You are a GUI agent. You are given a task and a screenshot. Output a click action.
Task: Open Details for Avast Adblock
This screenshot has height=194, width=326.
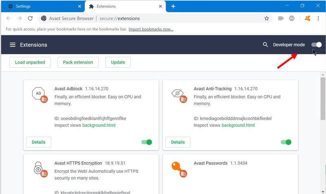point(38,142)
